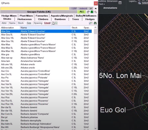The width and height of the screenshot is (148, 130).
Task: Open the Text dropdown in the ribbon
Action: click(x=102, y=4)
